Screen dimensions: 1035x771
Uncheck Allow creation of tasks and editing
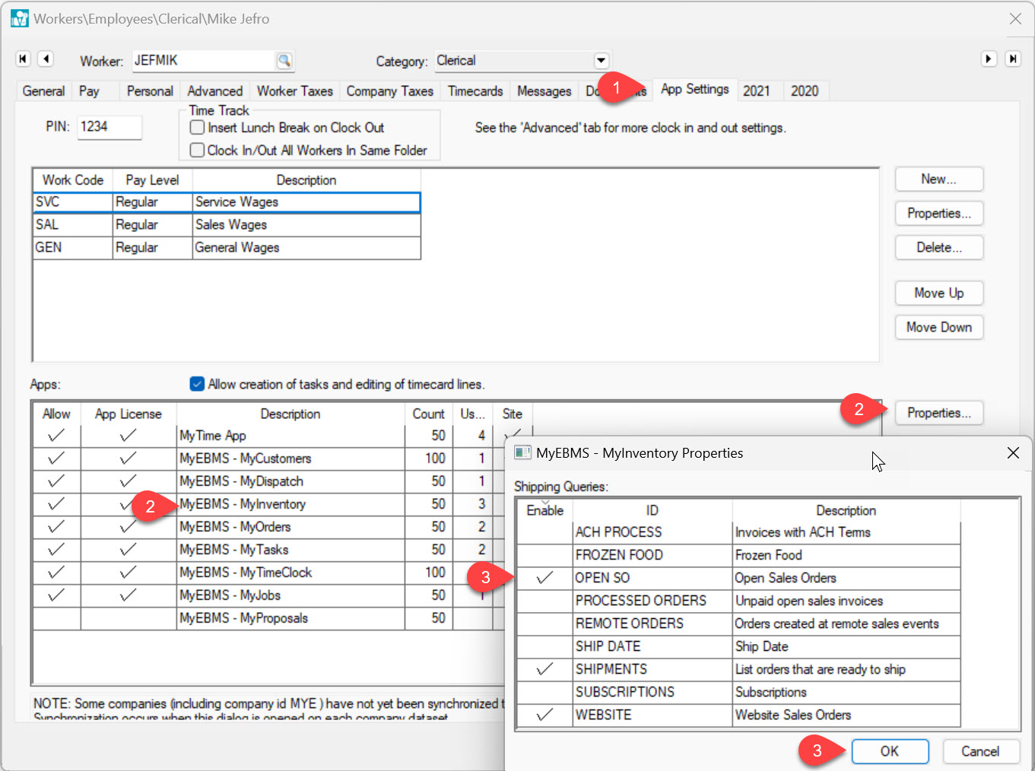point(197,384)
